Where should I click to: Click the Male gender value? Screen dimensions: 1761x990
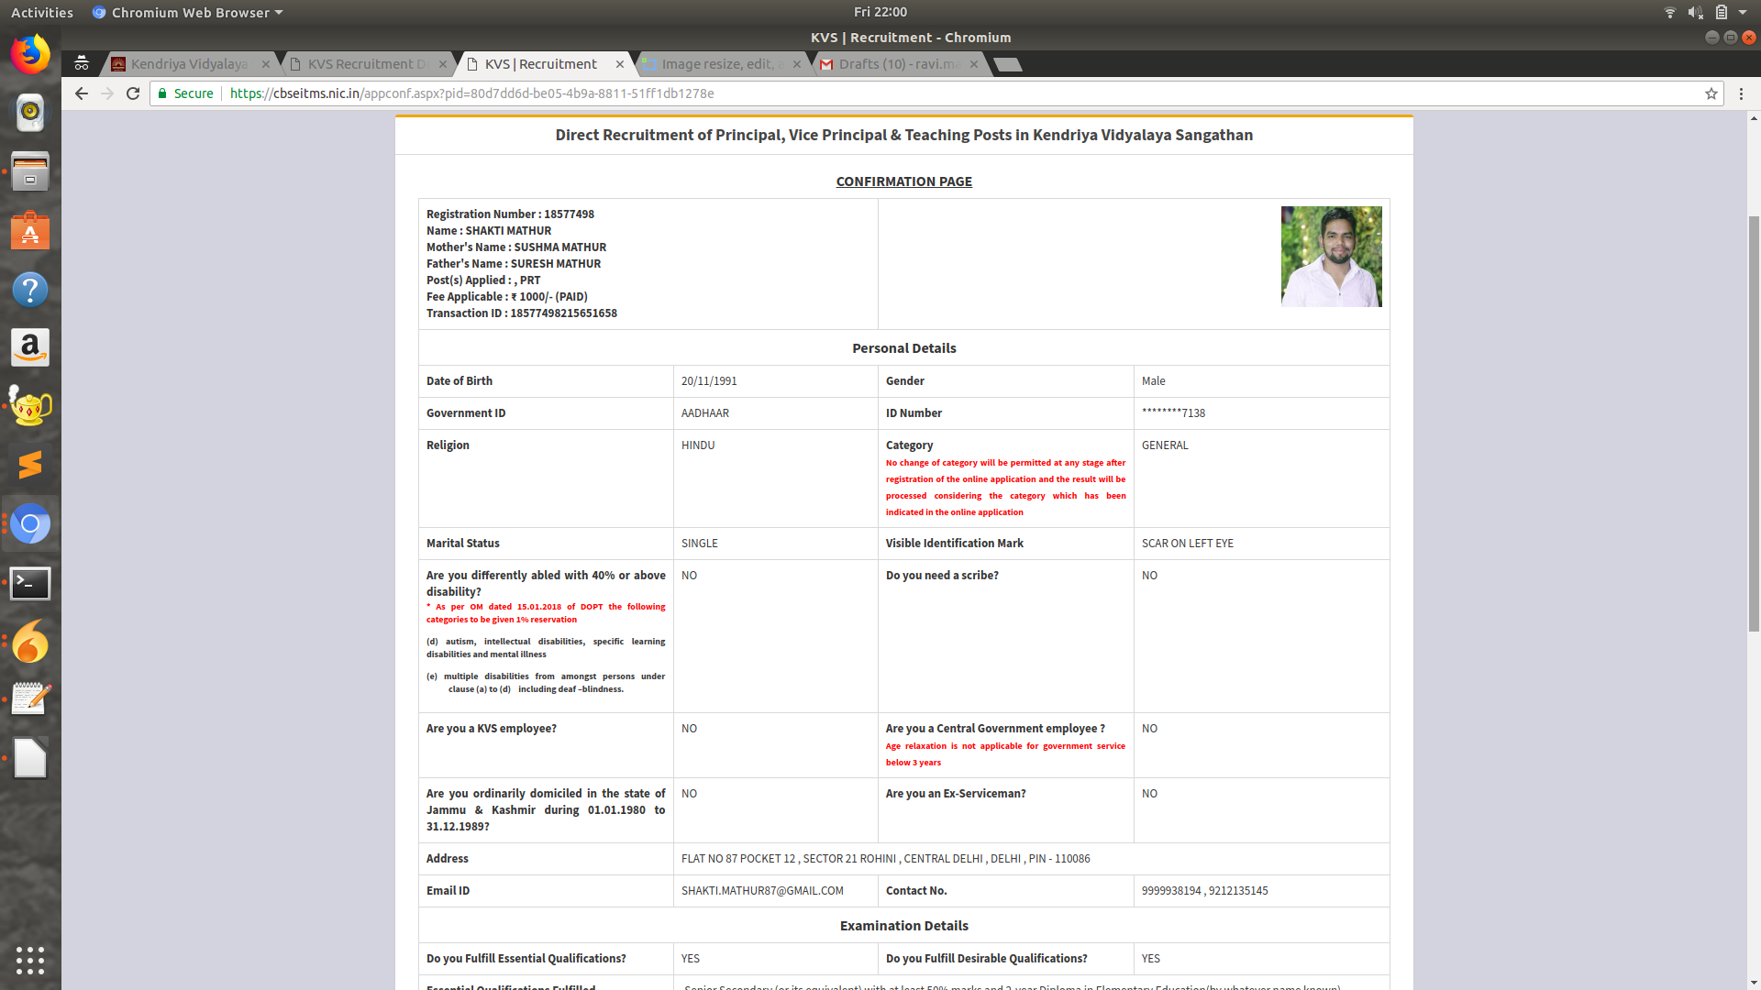click(x=1153, y=381)
